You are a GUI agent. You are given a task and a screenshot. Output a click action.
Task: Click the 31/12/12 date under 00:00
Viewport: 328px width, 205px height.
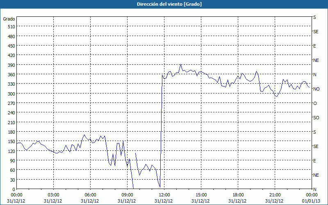coord(16,201)
